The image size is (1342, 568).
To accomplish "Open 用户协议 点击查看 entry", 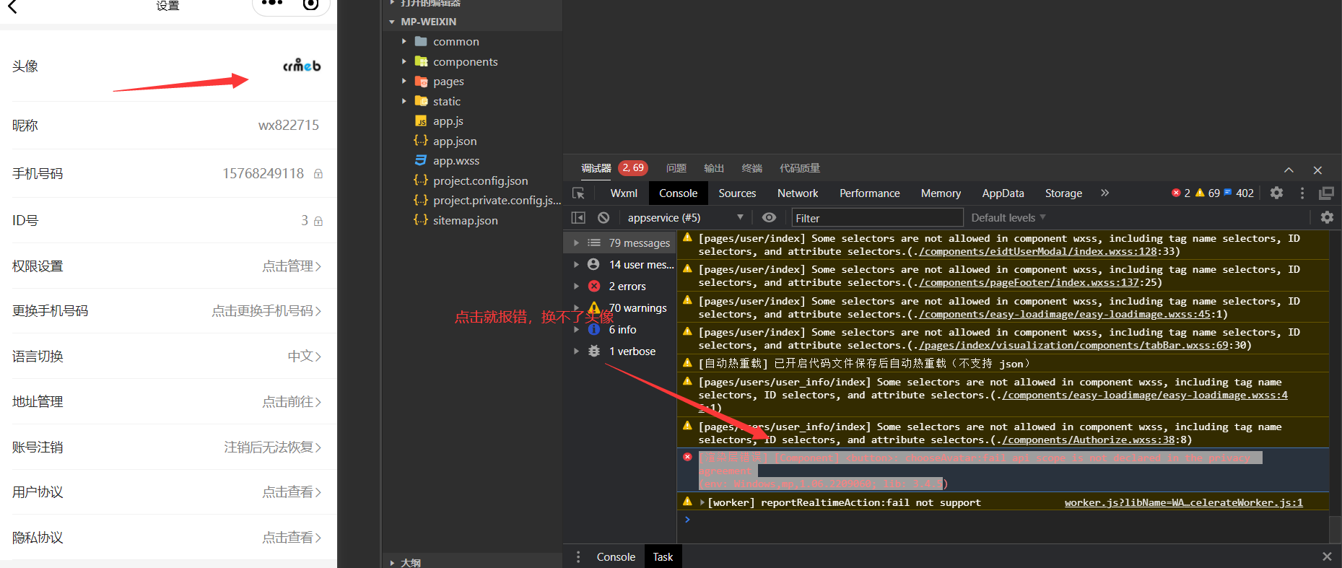I will click(x=168, y=491).
